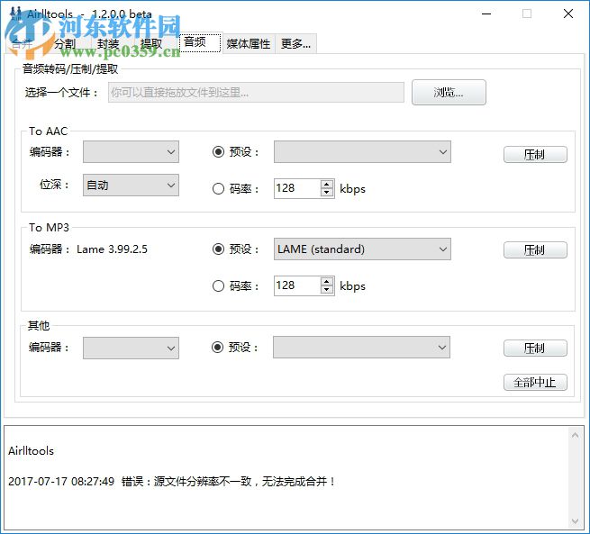Click the Lame 3.99.2.5 encoder text
Image resolution: width=590 pixels, height=534 pixels.
[112, 249]
